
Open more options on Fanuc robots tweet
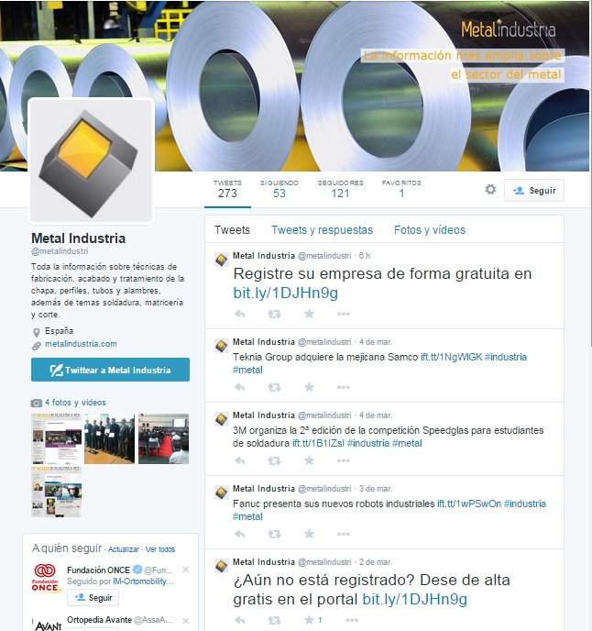[x=343, y=535]
